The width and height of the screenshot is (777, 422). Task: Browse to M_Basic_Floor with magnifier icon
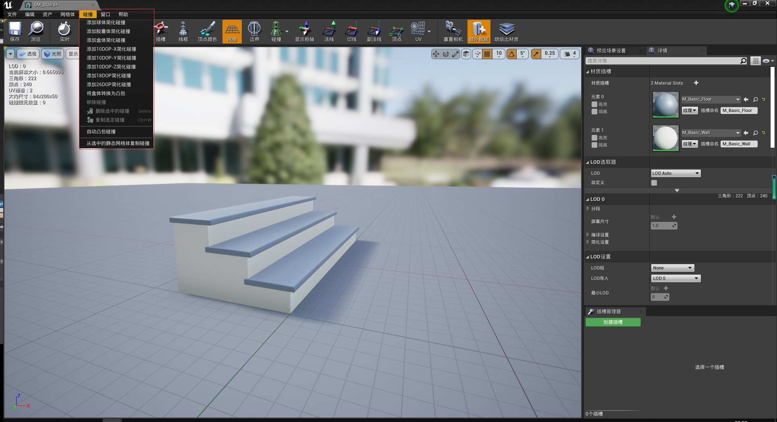tap(756, 99)
